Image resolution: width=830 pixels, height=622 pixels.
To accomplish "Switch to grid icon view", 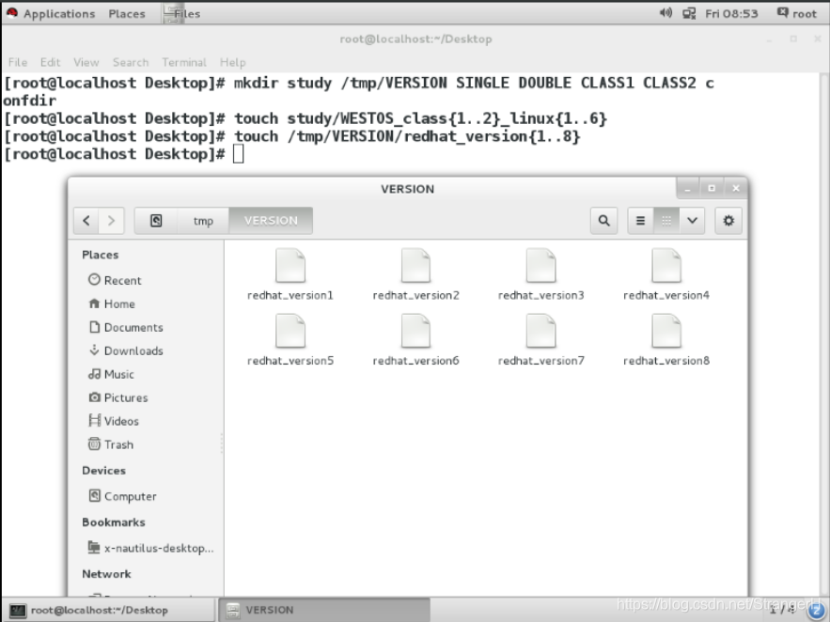I will tap(666, 221).
